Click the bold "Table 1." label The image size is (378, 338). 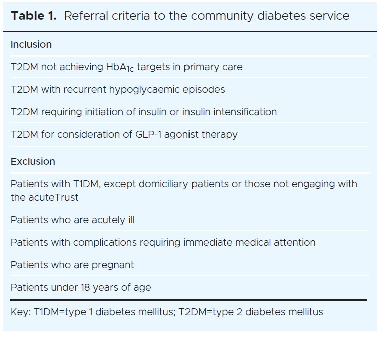point(34,16)
